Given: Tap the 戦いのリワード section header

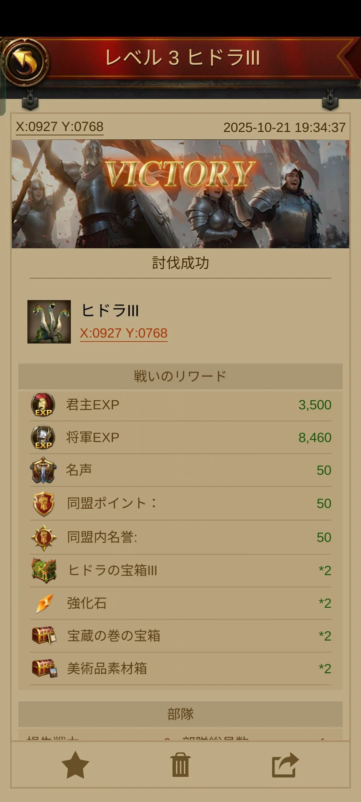Looking at the screenshot, I should coord(180,376).
